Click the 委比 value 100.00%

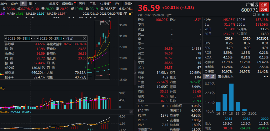click(162, 20)
